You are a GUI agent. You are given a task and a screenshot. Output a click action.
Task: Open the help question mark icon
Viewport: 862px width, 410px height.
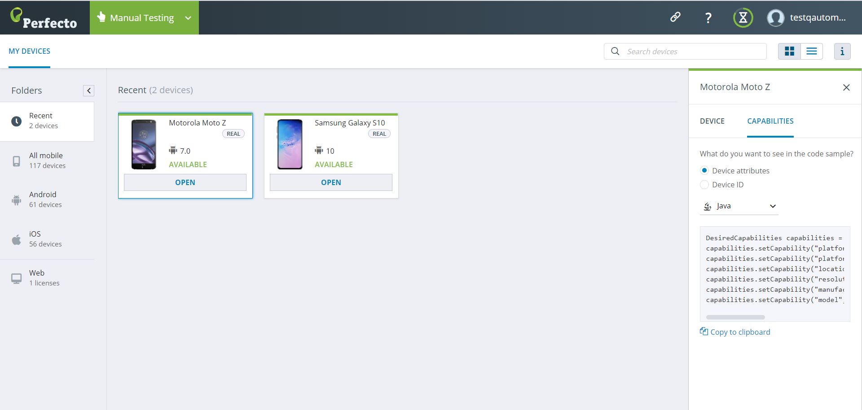click(708, 18)
